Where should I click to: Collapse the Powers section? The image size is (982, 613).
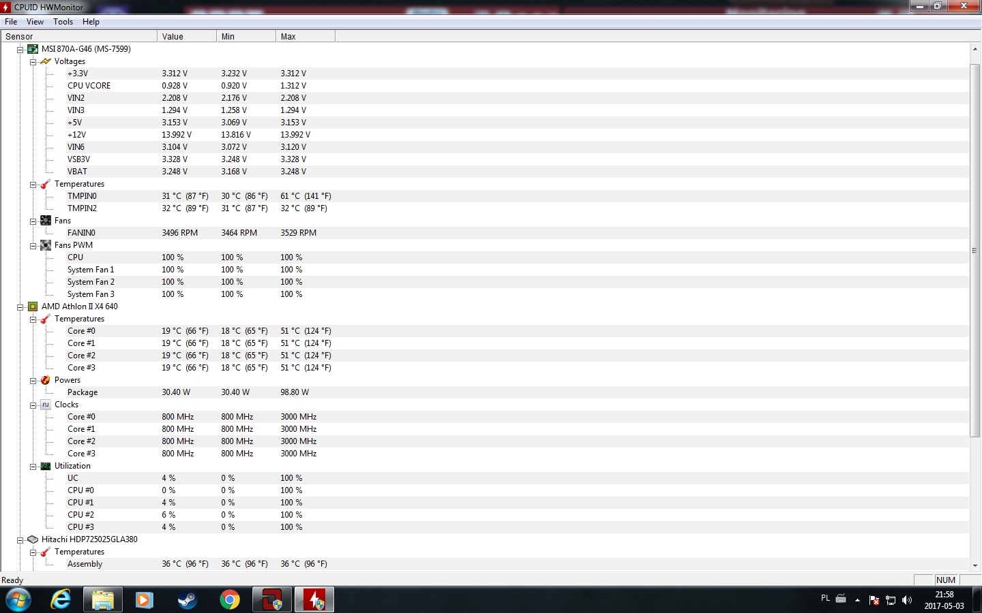[x=33, y=381]
